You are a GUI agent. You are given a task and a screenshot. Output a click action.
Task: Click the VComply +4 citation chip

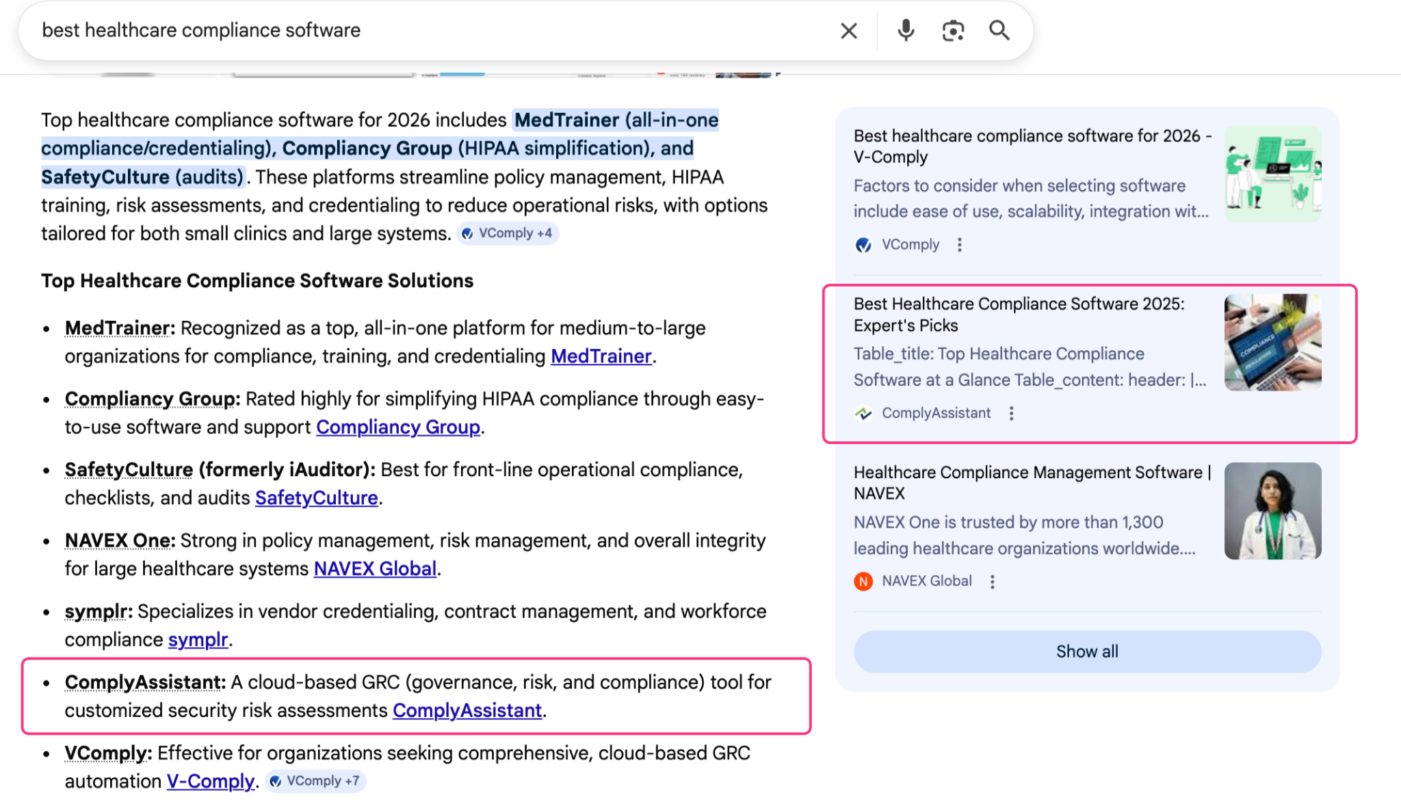[508, 233]
